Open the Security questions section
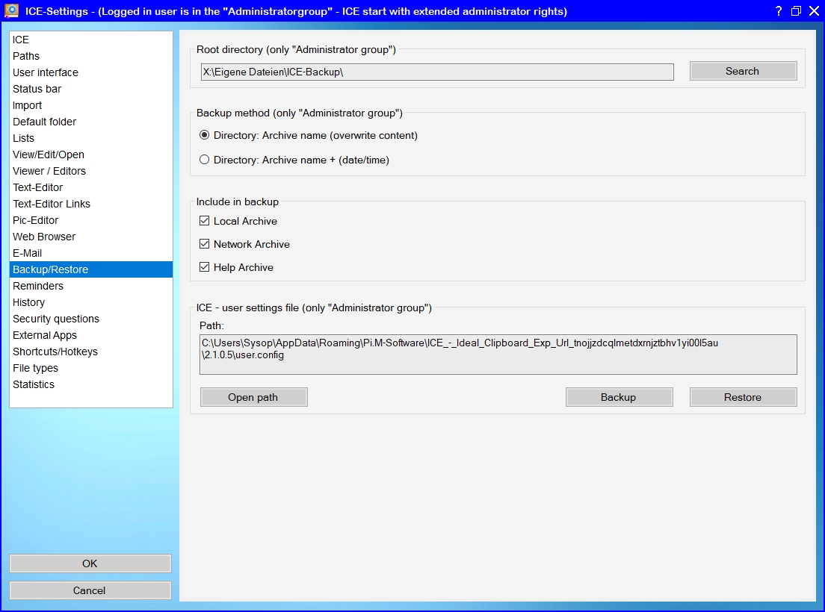The height and width of the screenshot is (612, 825). click(x=56, y=319)
